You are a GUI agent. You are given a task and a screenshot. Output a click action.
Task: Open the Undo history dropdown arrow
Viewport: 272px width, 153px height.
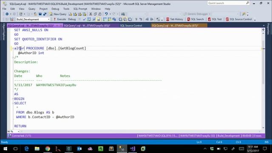[110, 14]
